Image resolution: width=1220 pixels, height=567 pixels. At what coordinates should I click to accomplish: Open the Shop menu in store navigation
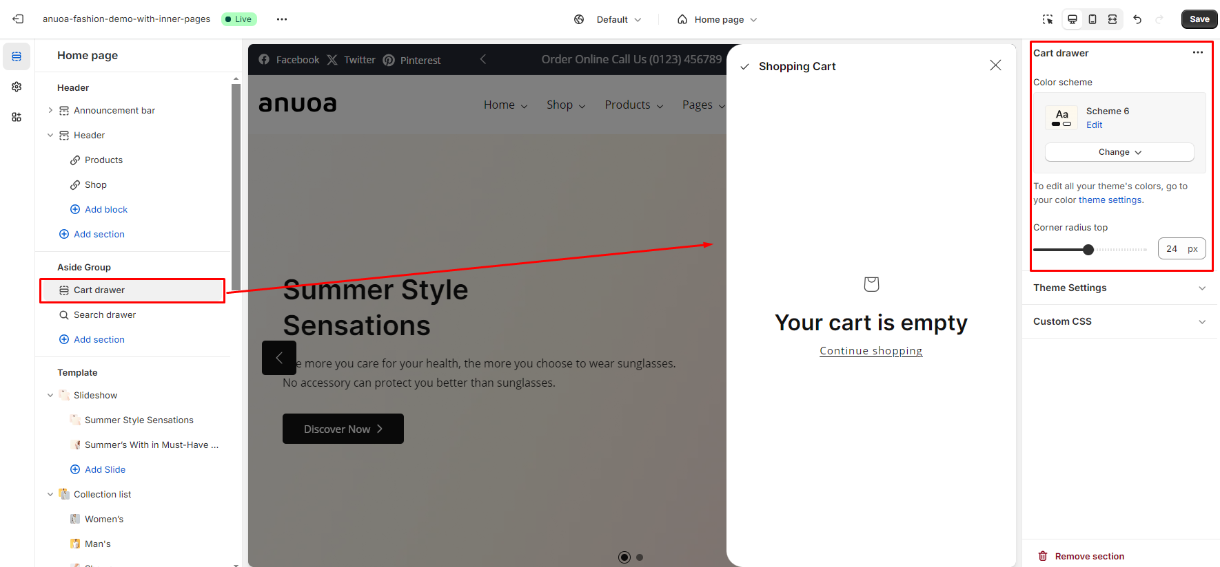[x=565, y=105]
